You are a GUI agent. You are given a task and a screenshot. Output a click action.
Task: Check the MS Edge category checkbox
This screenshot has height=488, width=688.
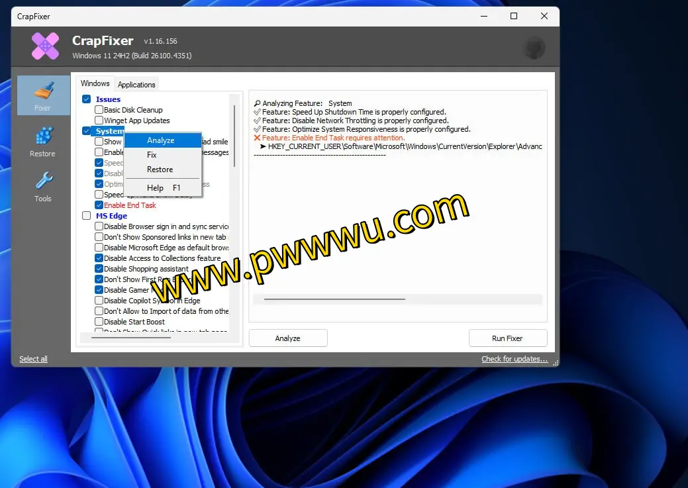[x=87, y=215]
